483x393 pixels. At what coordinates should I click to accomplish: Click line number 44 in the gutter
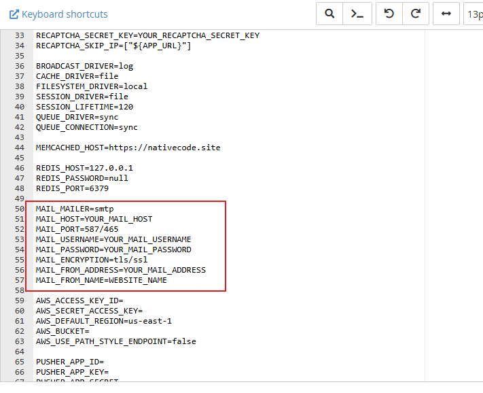pyautogui.click(x=19, y=148)
